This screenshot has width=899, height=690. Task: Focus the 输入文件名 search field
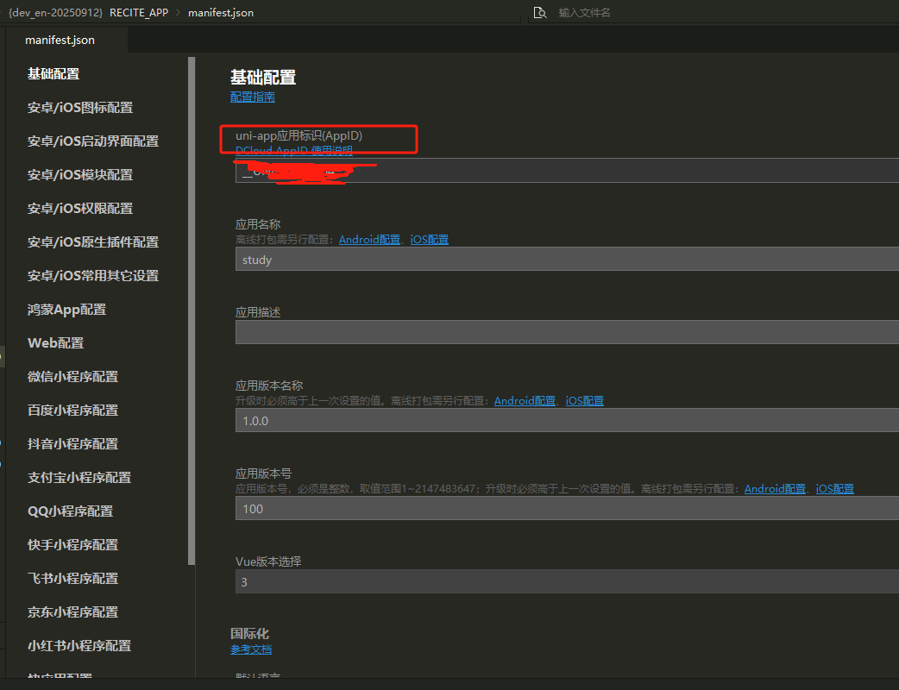[584, 13]
